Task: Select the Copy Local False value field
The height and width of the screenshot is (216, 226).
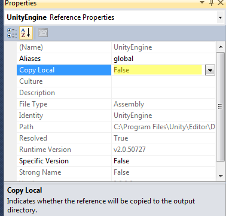Action: pos(158,70)
